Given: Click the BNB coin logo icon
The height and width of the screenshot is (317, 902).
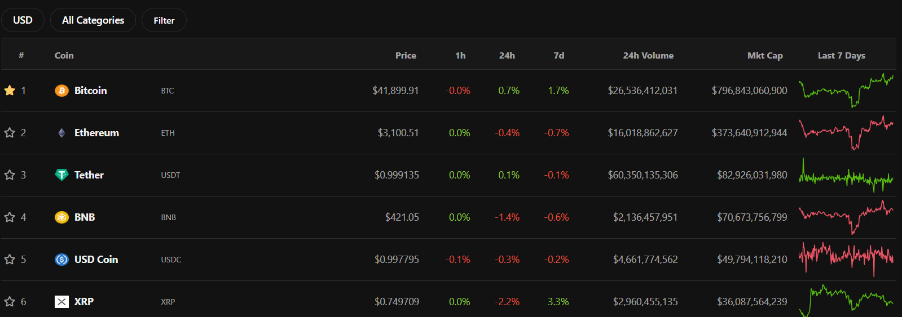Looking at the screenshot, I should click(61, 217).
